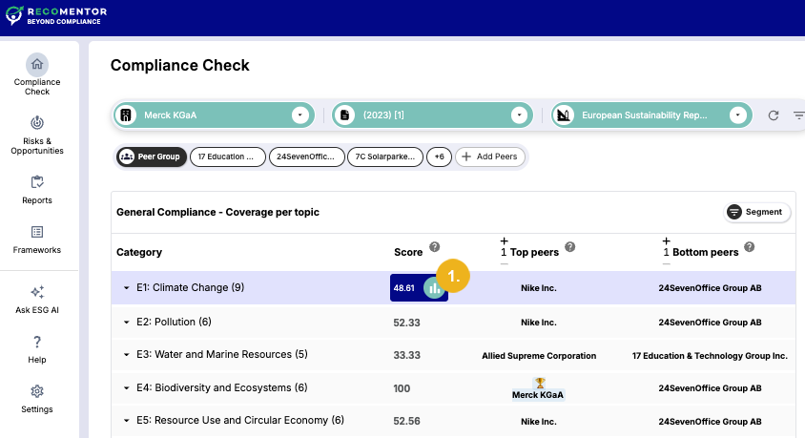
Task: Click the refresh icon in filter bar
Action: 774,115
